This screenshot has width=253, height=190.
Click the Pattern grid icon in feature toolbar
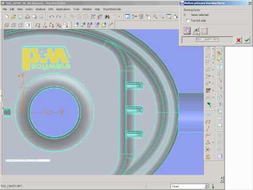click(220, 156)
